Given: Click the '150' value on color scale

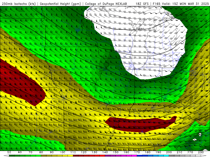Looking at the screenshot, I should click(116, 152).
